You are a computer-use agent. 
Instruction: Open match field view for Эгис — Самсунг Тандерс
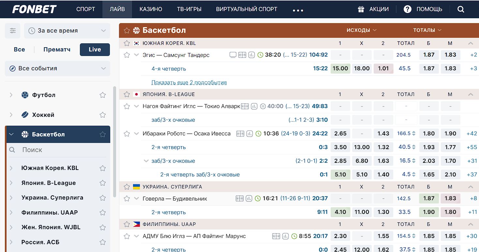(242, 55)
